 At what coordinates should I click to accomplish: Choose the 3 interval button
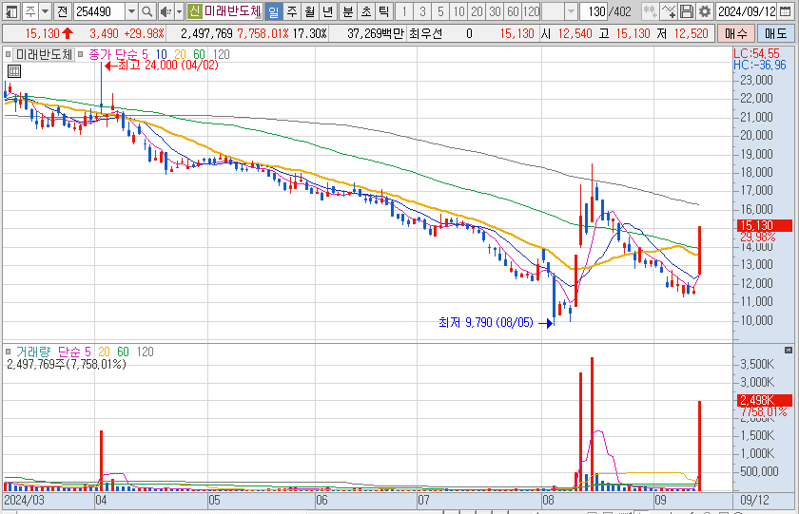(422, 11)
